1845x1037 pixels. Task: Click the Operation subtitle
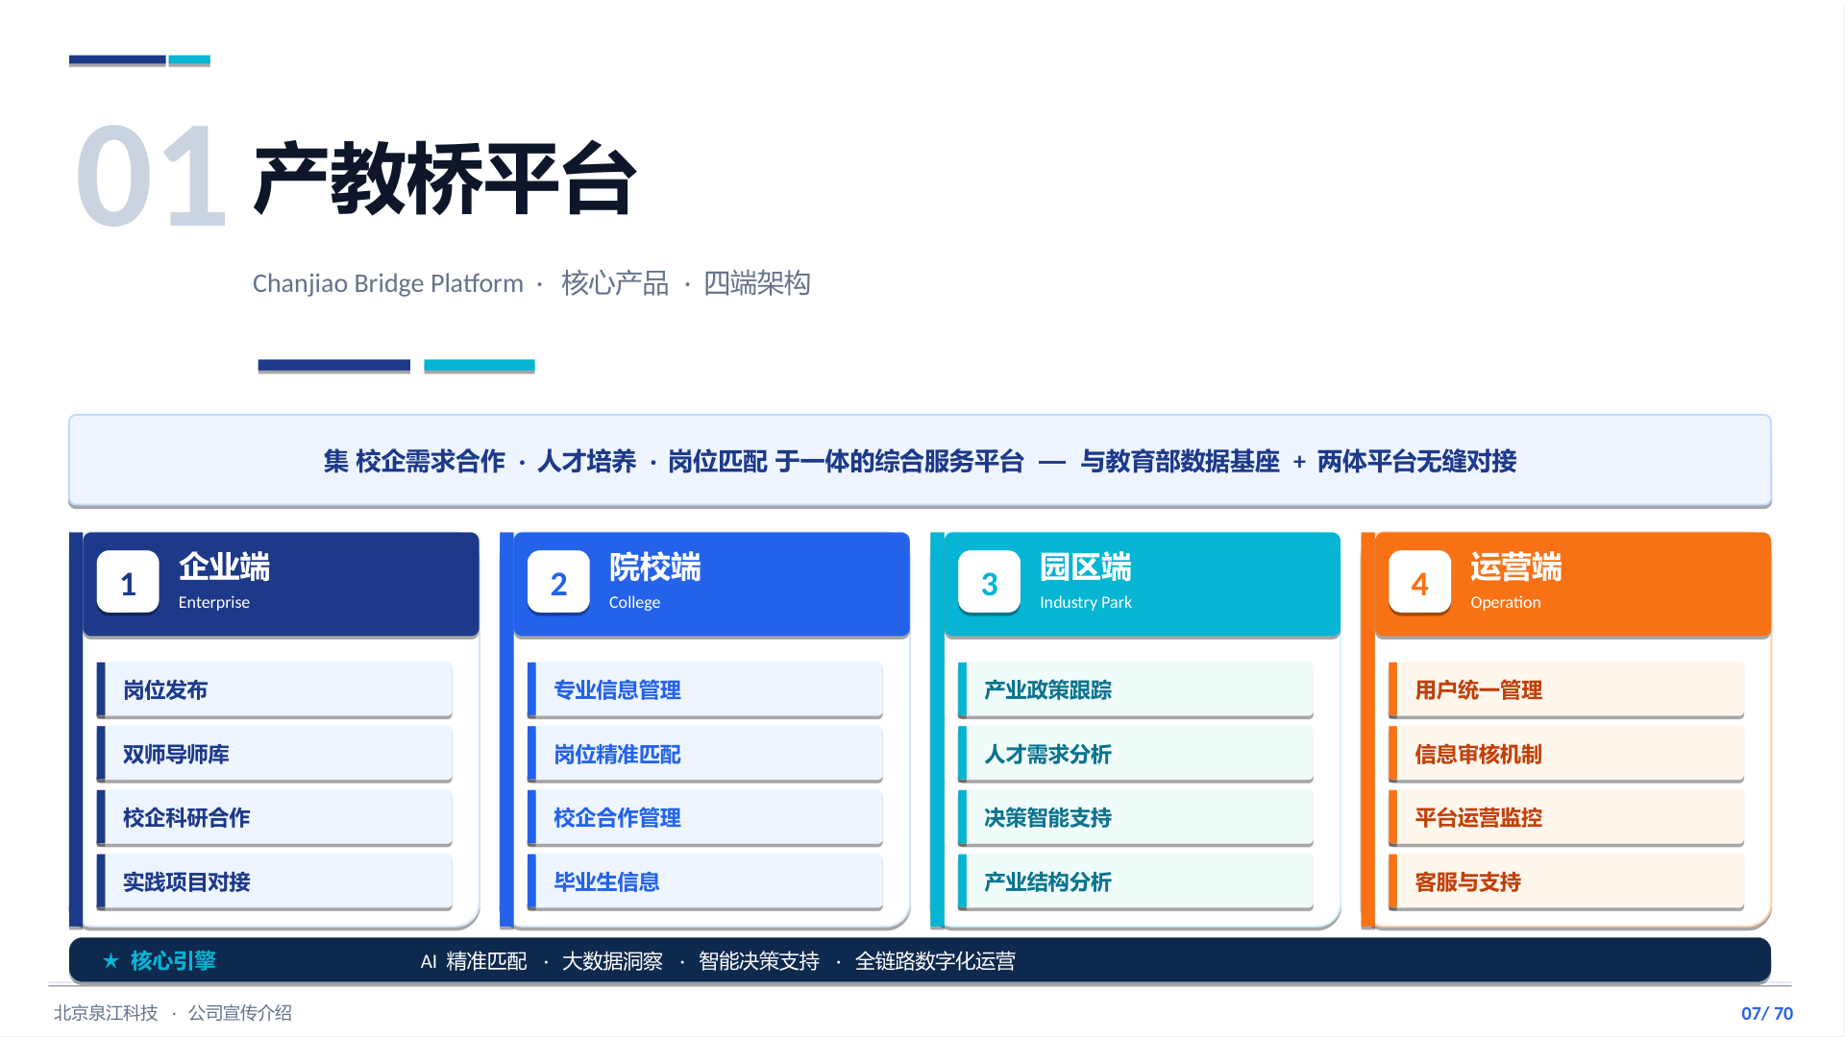click(x=1505, y=602)
